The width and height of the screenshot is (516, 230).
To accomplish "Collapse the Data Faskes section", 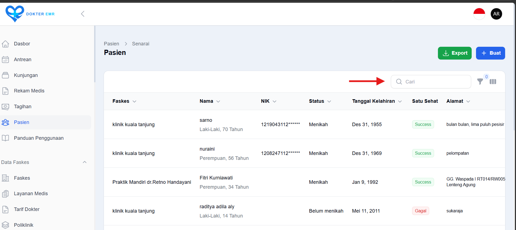I will pos(85,162).
